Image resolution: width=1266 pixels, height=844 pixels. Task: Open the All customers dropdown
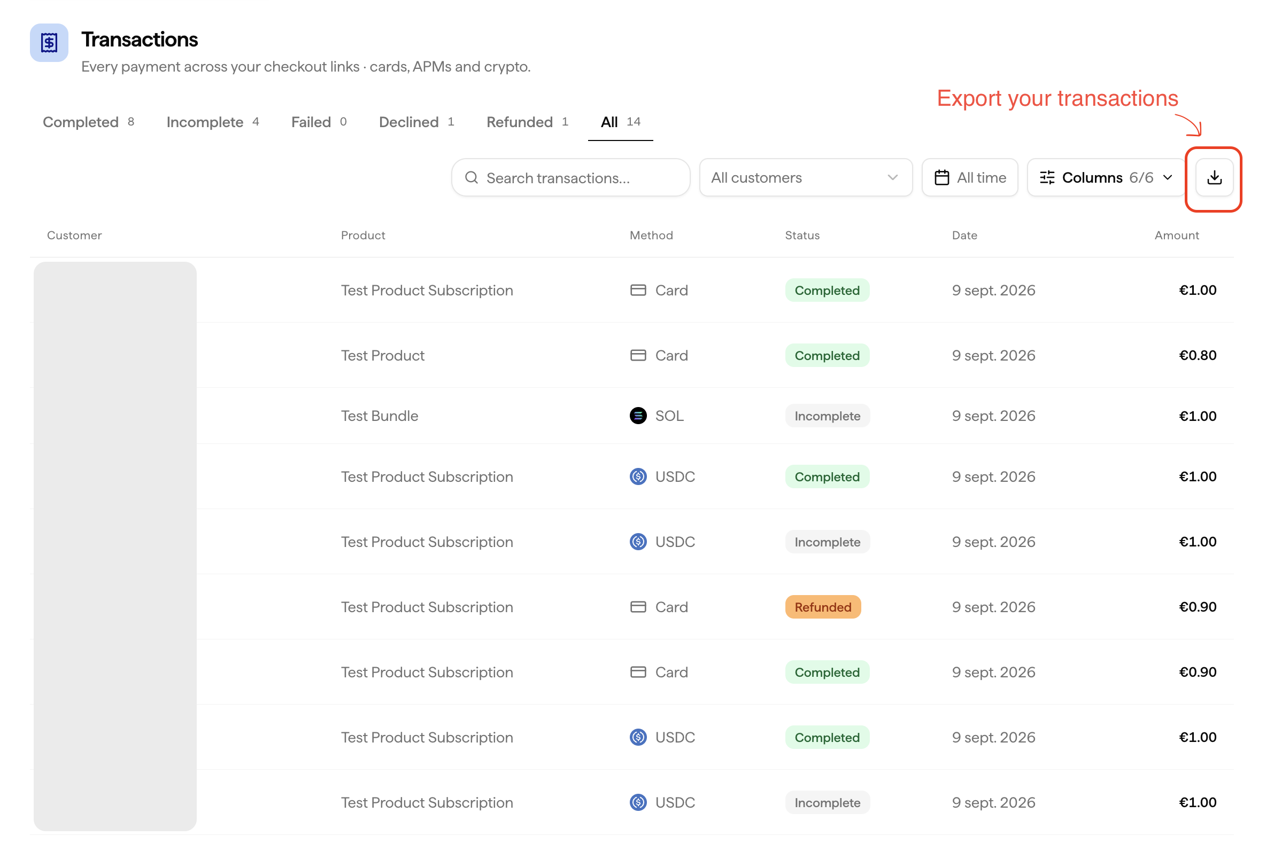(805, 177)
